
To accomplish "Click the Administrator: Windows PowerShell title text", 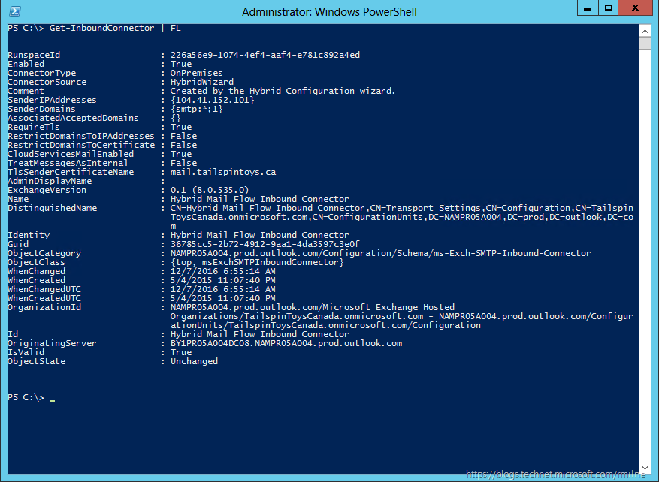I will click(x=329, y=11).
